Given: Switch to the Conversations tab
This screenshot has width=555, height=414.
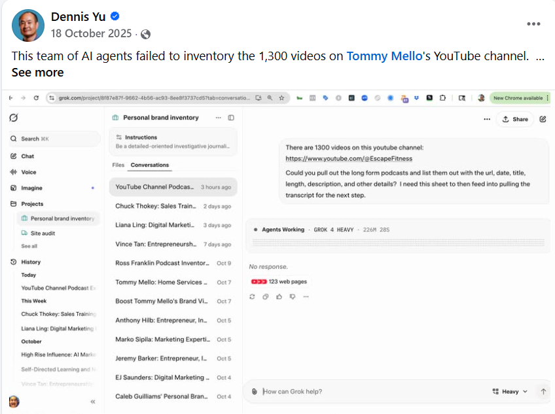Looking at the screenshot, I should (150, 165).
